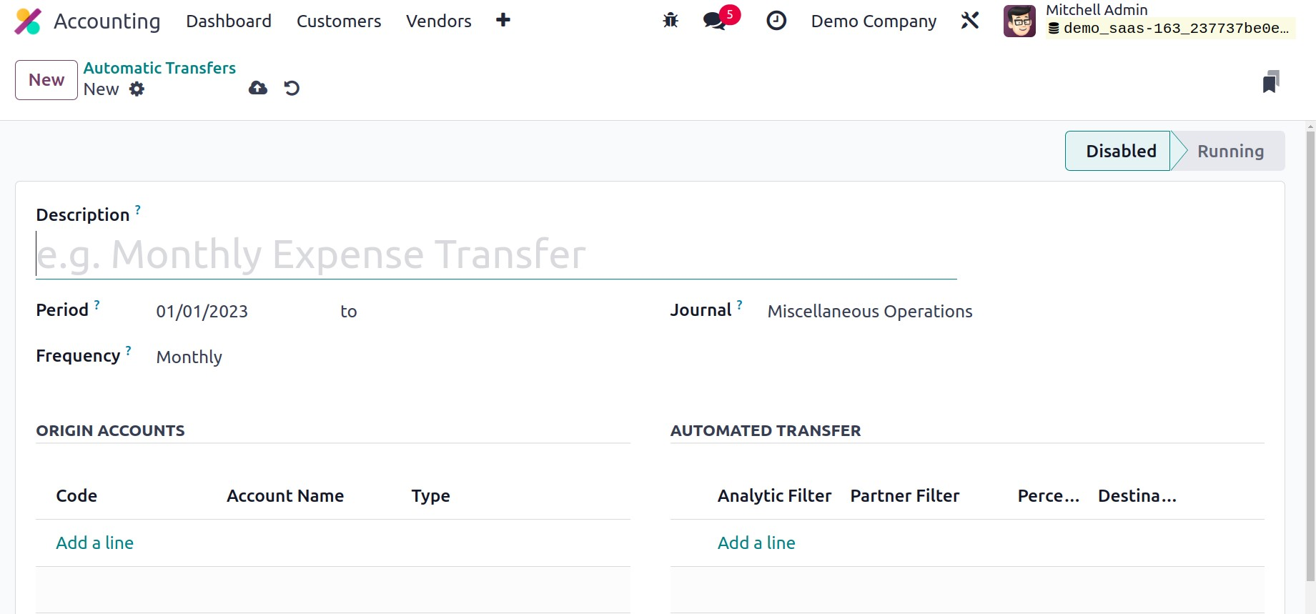
Task: Open Demo Company switcher dropdown
Action: tap(874, 21)
